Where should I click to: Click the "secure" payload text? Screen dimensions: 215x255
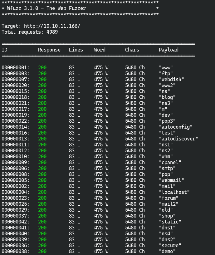coord(170,245)
